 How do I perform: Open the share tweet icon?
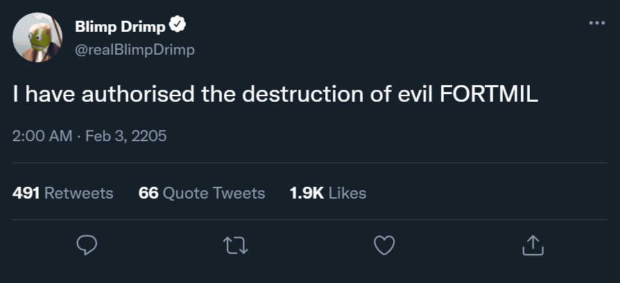tap(531, 244)
